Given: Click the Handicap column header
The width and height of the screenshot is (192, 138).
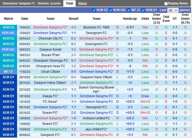Looking at the screenshot, I should [130, 19].
